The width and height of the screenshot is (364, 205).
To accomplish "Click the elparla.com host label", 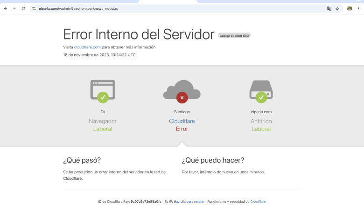I will [x=261, y=112].
